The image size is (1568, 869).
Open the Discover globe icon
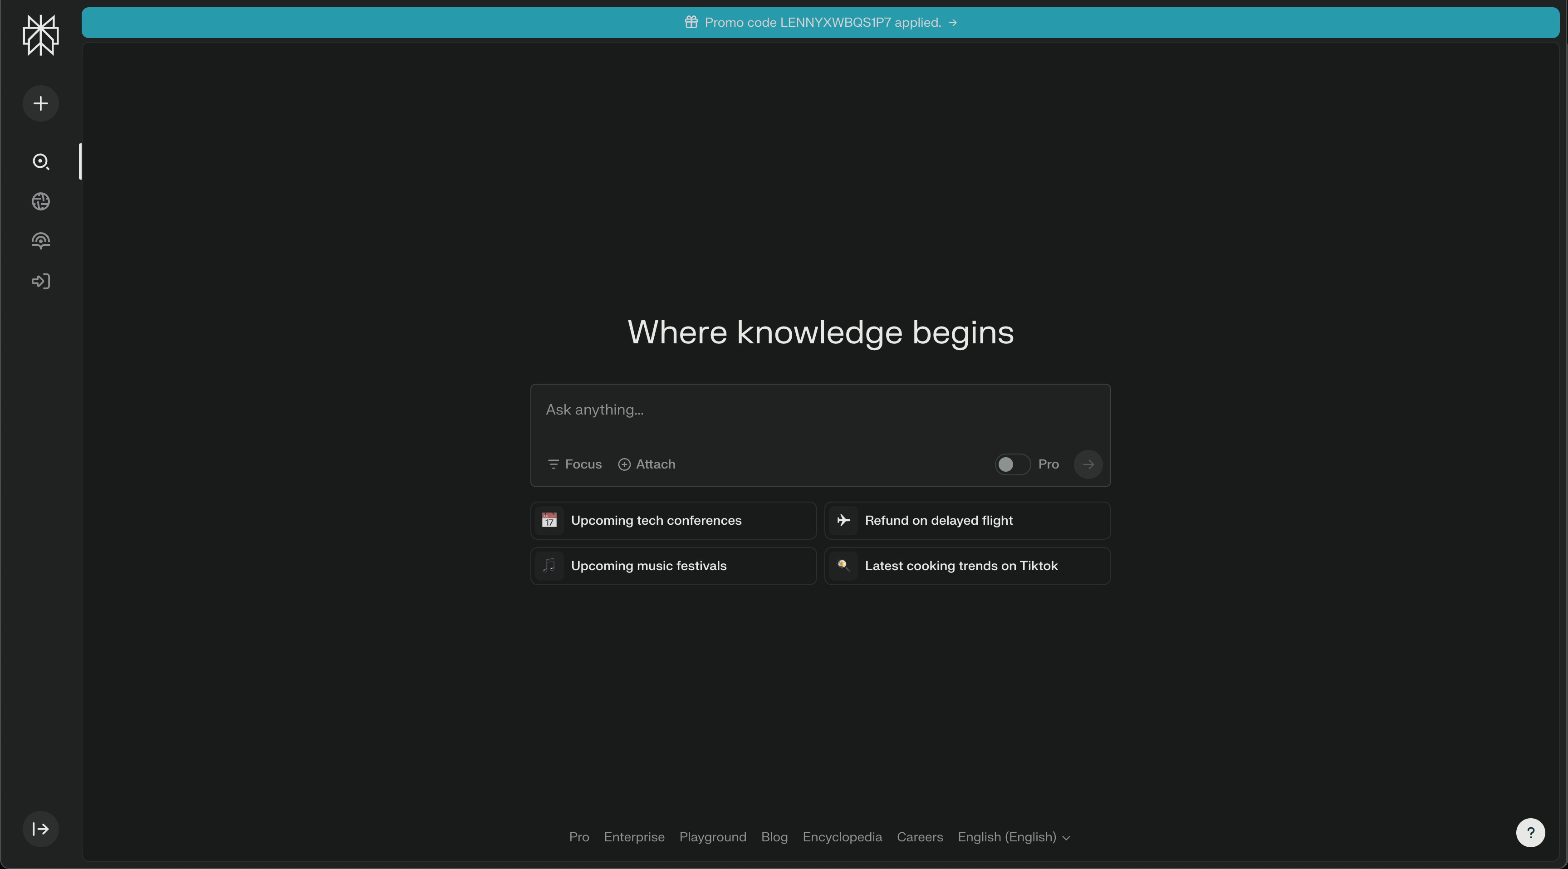pos(40,201)
